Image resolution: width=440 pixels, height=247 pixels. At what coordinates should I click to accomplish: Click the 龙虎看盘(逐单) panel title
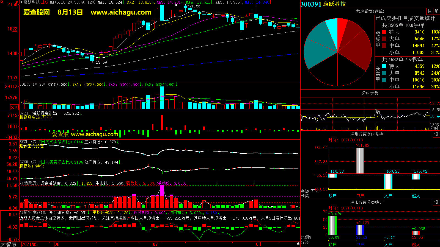(370, 11)
